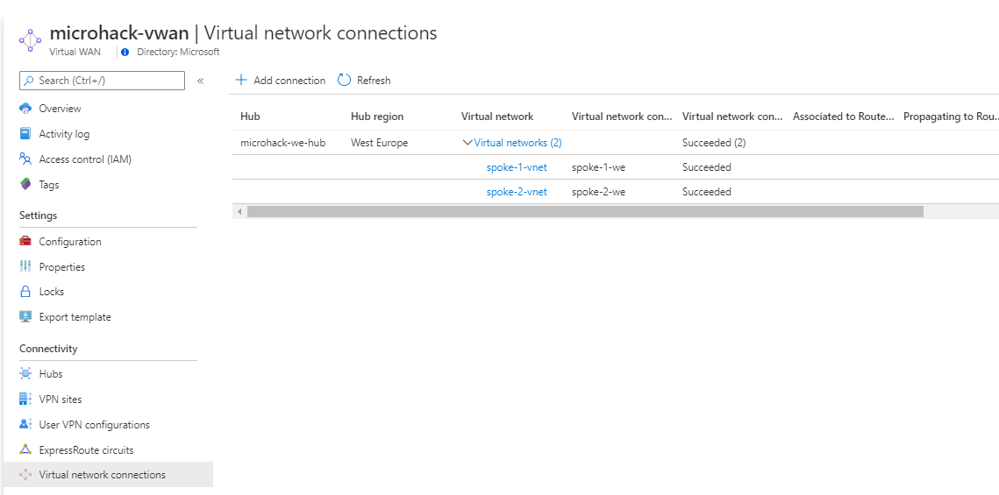Collapse the sidebar with the double chevron
Viewport: 999px width, 495px height.
click(x=200, y=81)
